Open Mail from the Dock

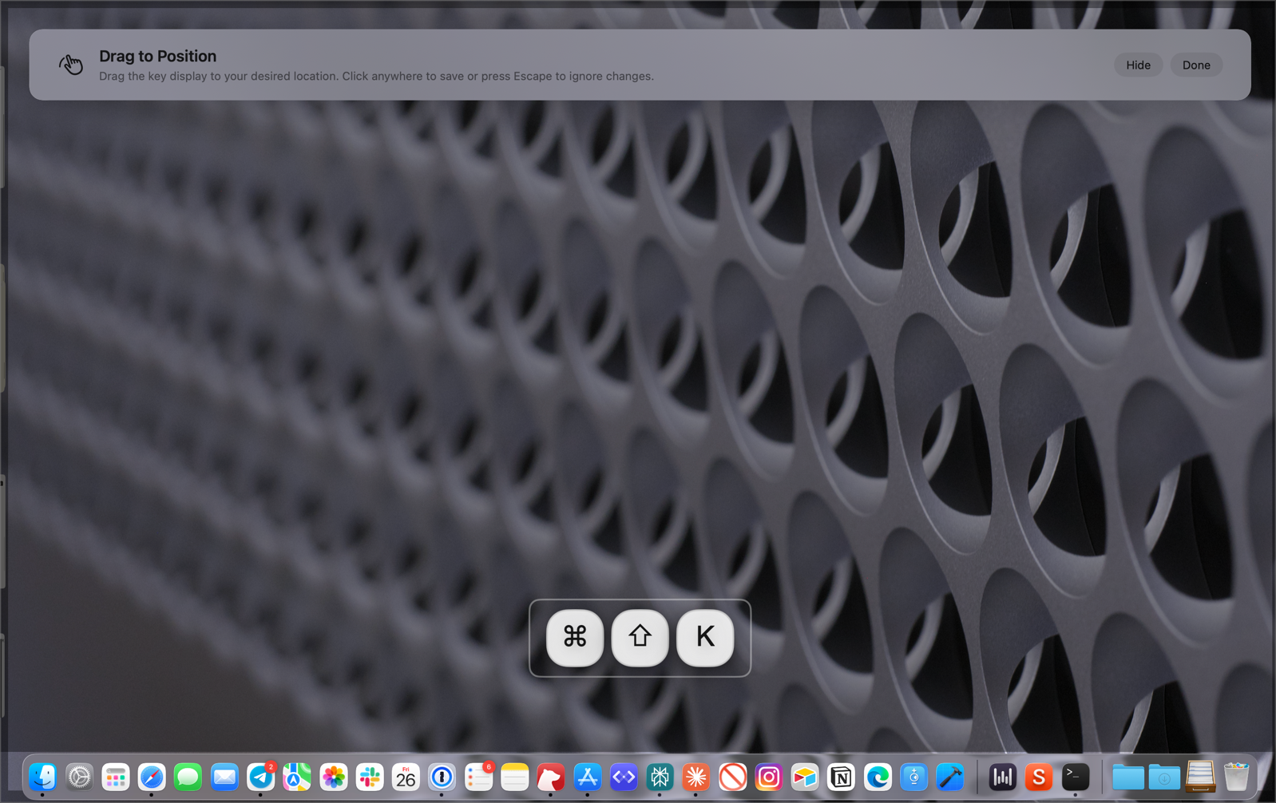click(224, 777)
